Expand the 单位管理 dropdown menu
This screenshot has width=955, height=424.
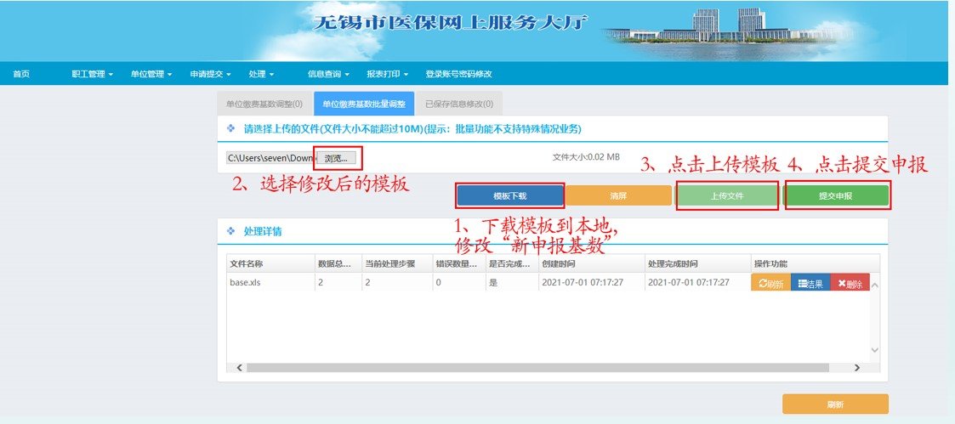pos(151,75)
